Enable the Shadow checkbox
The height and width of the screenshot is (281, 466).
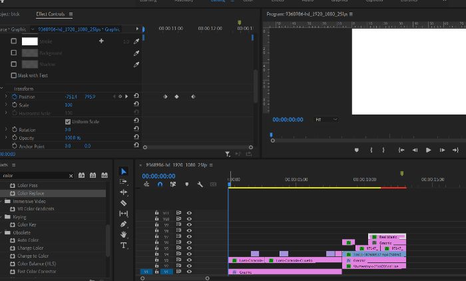pos(14,64)
